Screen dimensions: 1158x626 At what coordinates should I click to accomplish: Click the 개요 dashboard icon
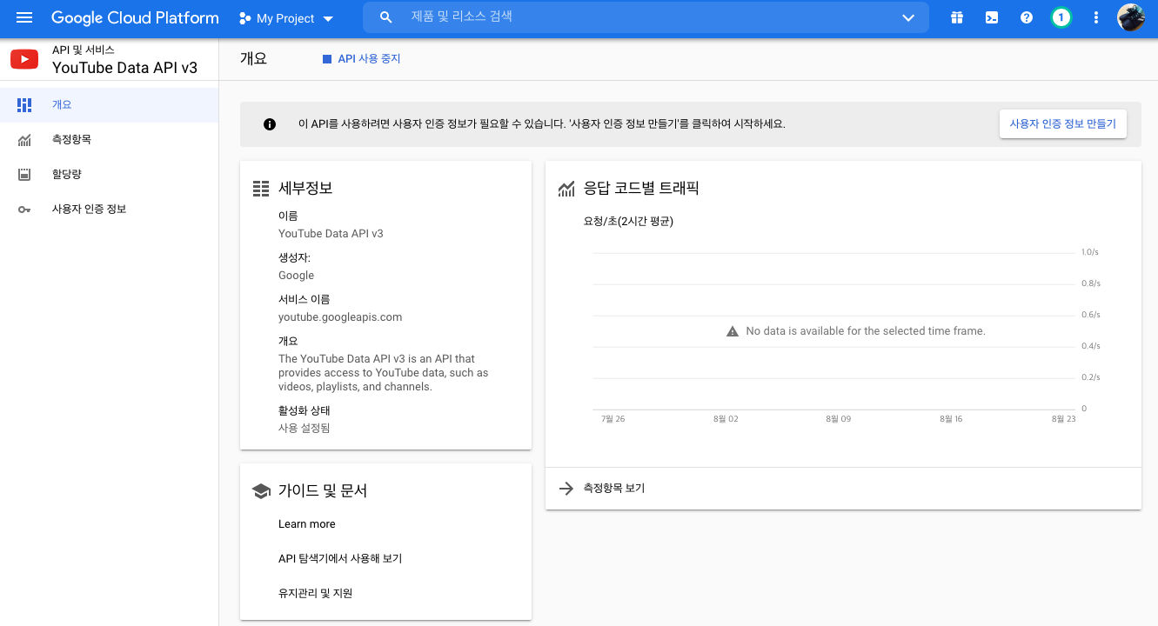pyautogui.click(x=24, y=104)
